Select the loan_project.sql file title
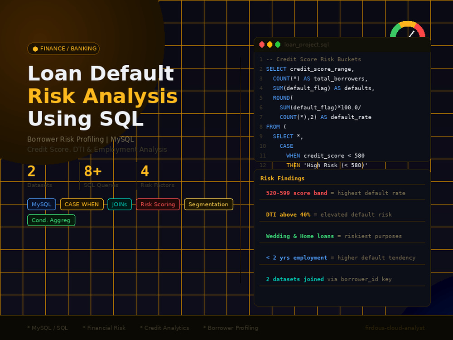The height and width of the screenshot is (340, 453). (306, 44)
